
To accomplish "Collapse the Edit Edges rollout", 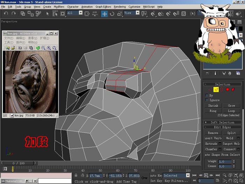I will click(x=222, y=127).
